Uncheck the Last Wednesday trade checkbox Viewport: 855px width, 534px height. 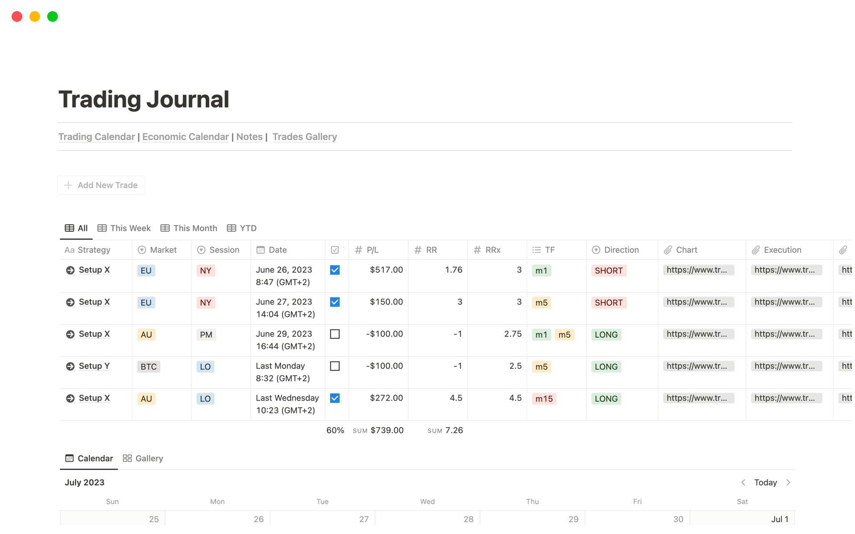coord(335,398)
